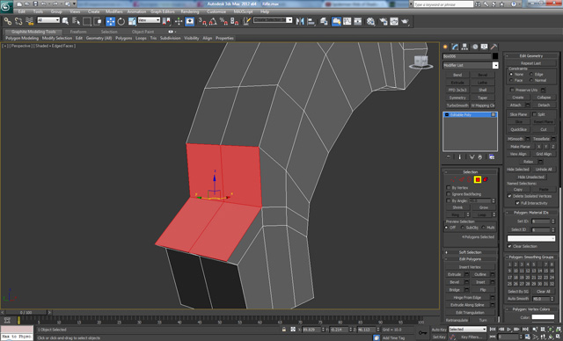The width and height of the screenshot is (563, 341).
Task: Click the Bevel button in Edit Polygons
Action: pos(454,282)
